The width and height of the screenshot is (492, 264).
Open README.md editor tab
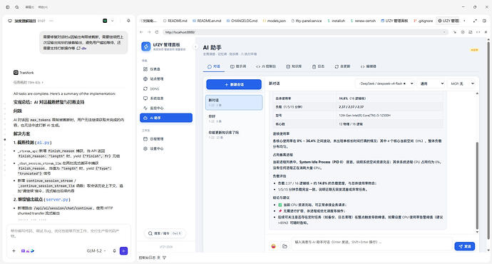click(x=175, y=21)
